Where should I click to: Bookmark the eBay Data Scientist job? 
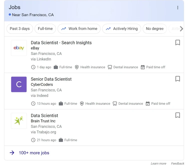pyautogui.click(x=177, y=43)
